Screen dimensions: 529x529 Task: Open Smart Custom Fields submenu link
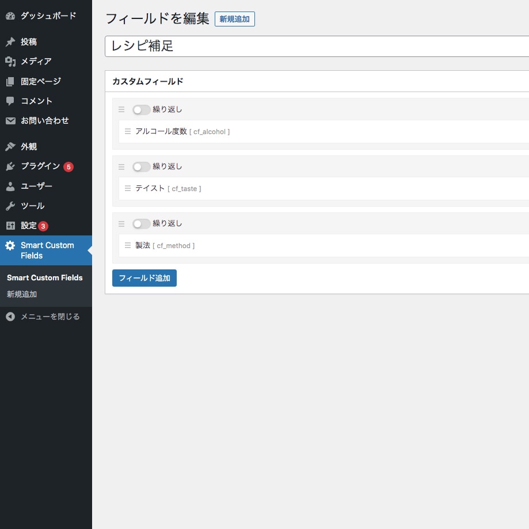coord(44,277)
